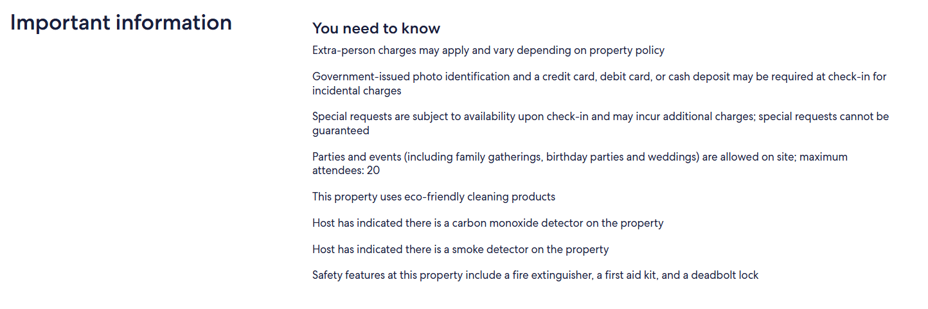Screen dimensions: 928x309
Task: Click the smoke detector statement
Action: (460, 249)
